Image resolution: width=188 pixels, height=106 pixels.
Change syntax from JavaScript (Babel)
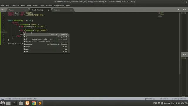point(179,99)
